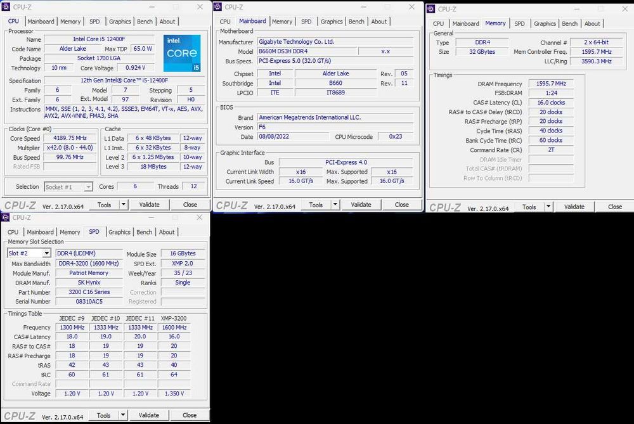The image size is (634, 424).
Task: Click the Manufacturer field Gigabyte Technology Co. Ltd.
Action: (335, 42)
